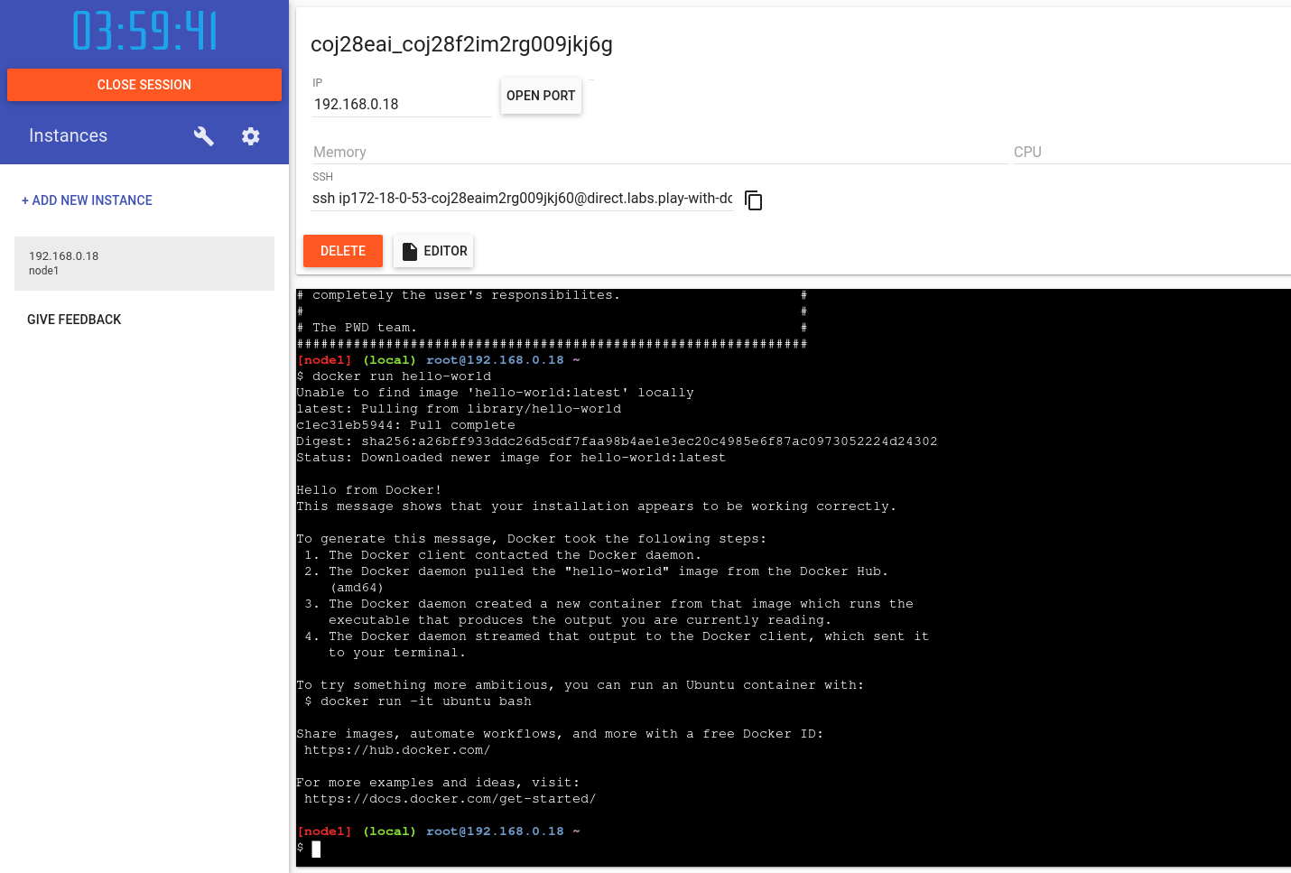Click the session countdown timer
This screenshot has width=1291, height=873.
click(144, 32)
